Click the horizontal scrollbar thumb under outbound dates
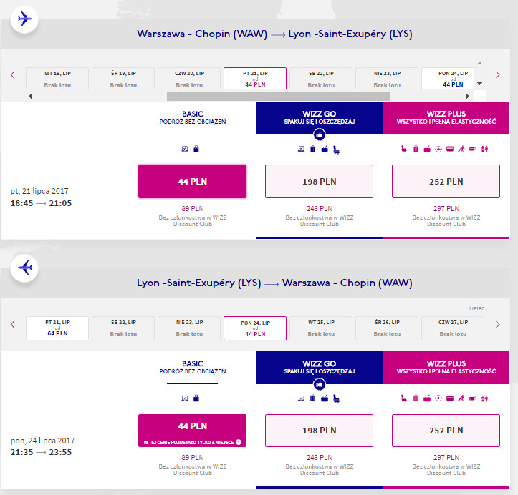Viewport: 518px width, 495px height. (x=278, y=97)
